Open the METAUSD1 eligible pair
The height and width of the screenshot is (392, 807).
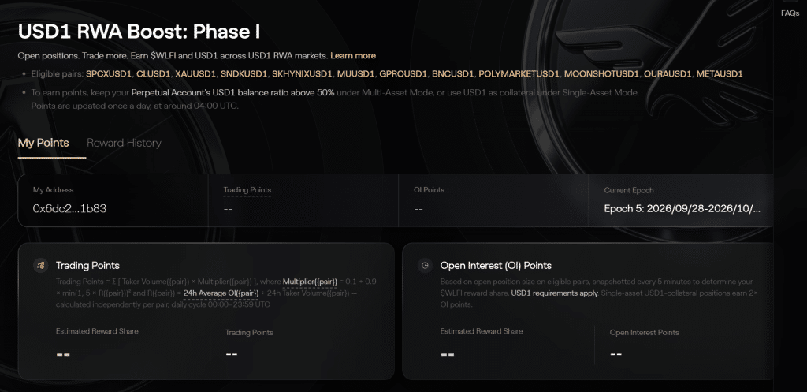coord(720,74)
